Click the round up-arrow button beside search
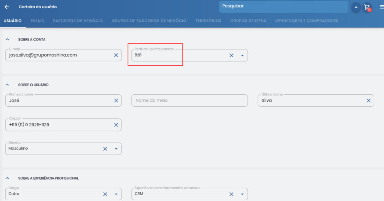 (x=355, y=7)
